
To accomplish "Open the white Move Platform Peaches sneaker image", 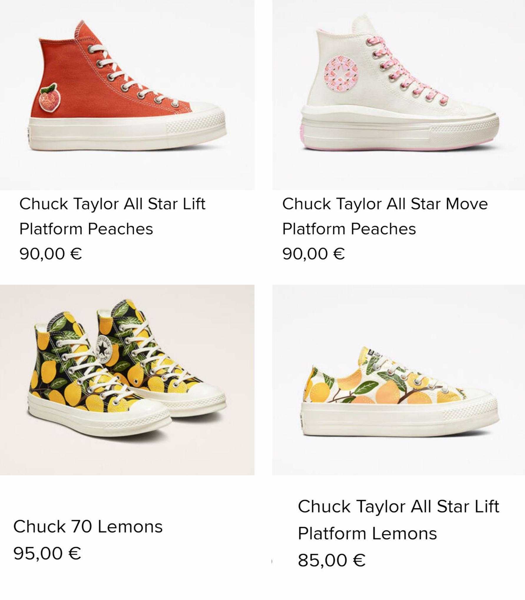I will click(399, 95).
